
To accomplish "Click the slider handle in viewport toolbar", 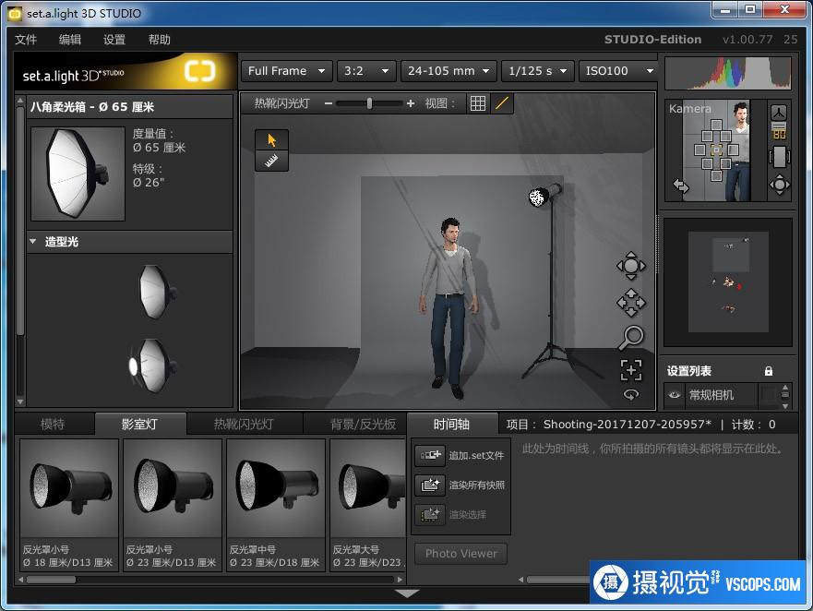I will [369, 103].
